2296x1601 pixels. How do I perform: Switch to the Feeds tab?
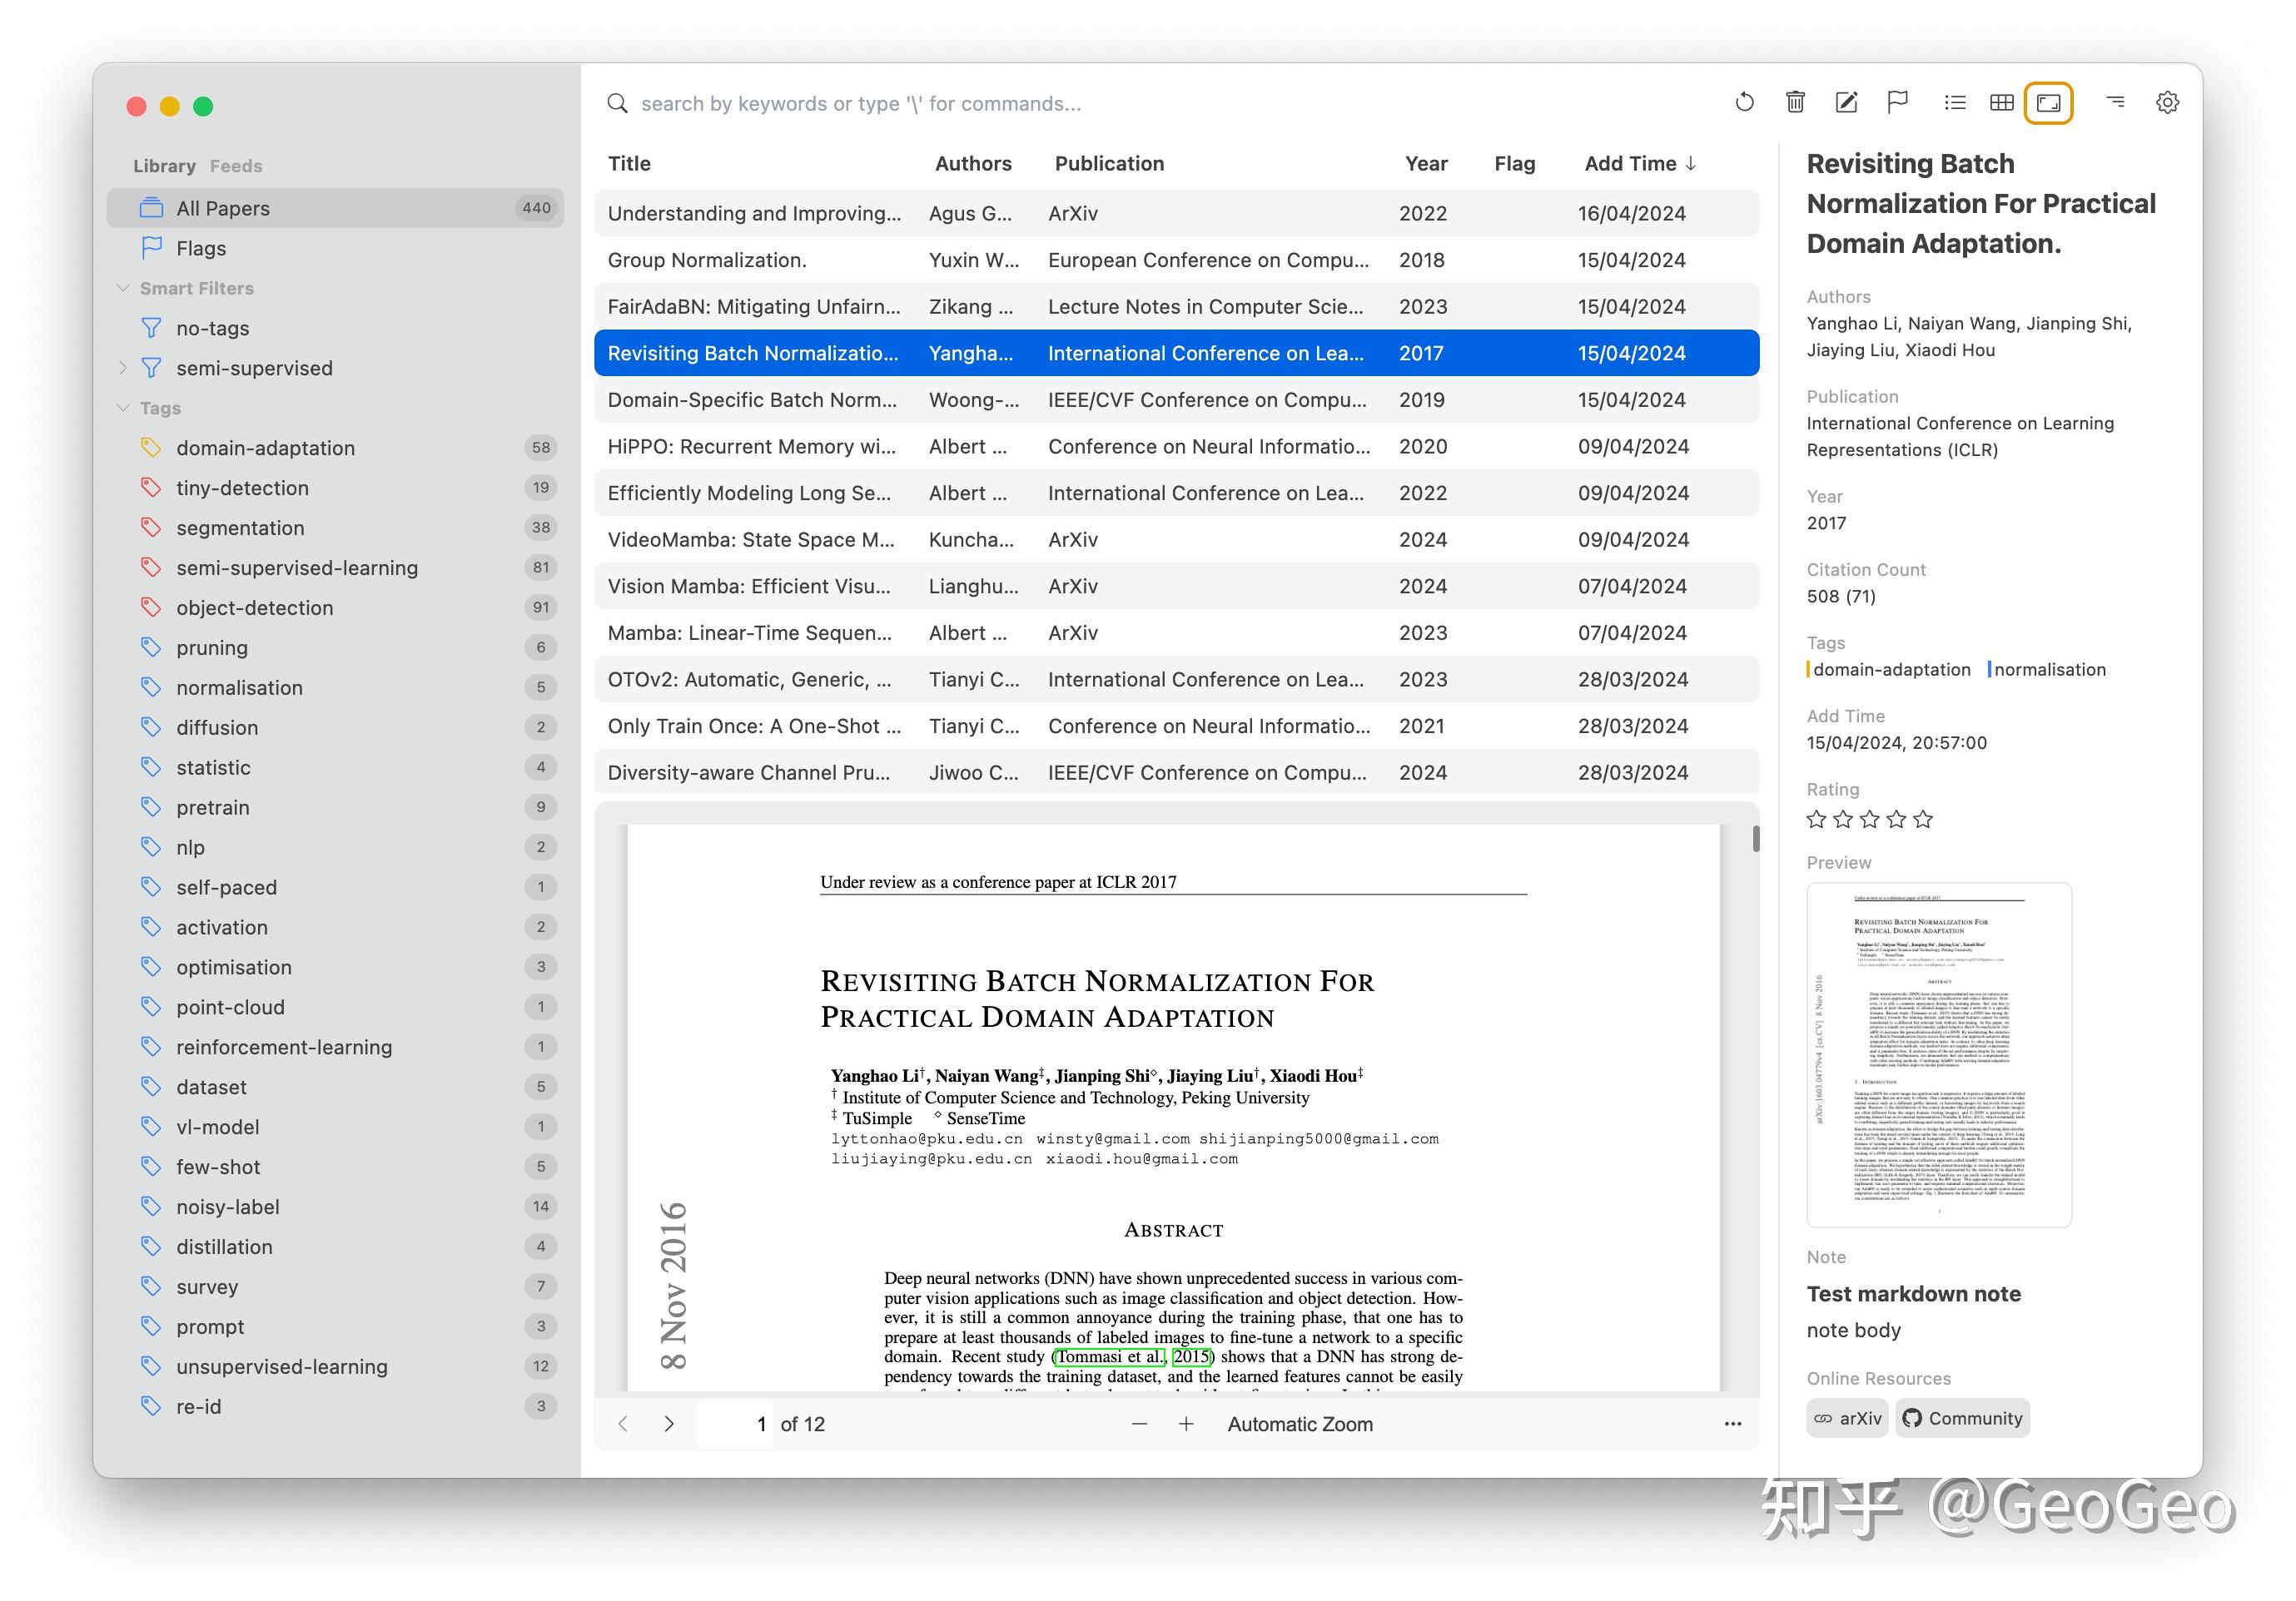236,166
